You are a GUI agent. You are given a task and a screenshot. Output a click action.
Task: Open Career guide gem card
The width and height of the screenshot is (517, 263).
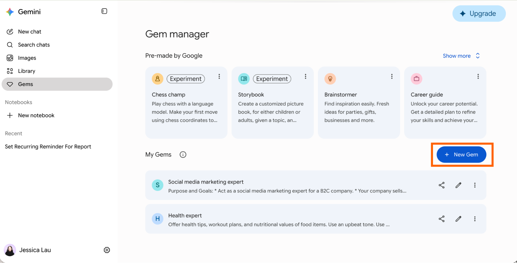coord(445,103)
